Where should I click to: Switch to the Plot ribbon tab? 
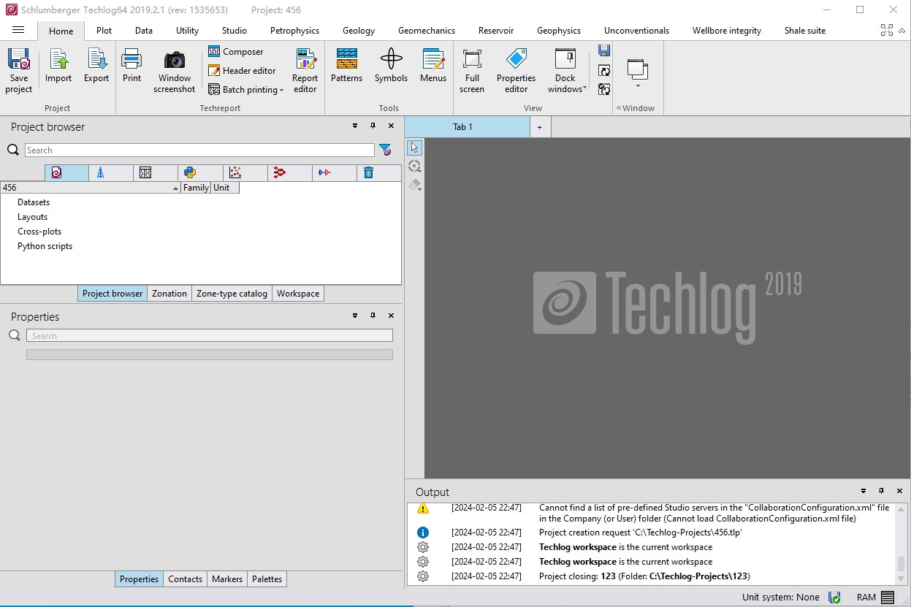104,31
